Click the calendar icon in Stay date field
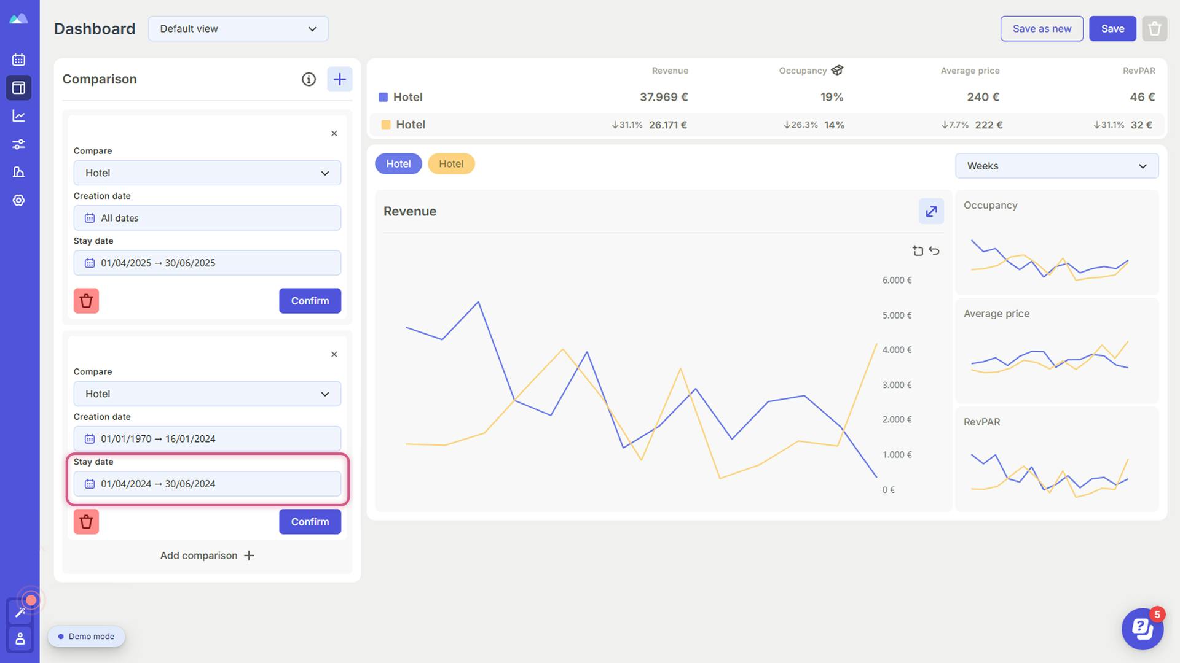This screenshot has width=1180, height=663. tap(89, 483)
